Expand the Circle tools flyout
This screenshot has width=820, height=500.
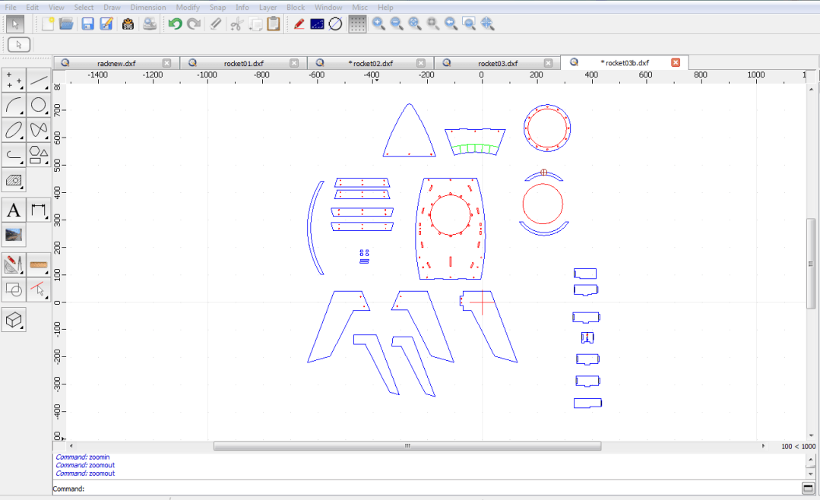(39, 105)
